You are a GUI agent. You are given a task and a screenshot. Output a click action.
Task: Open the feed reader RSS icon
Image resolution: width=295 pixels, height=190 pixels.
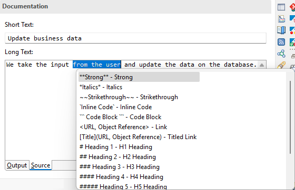[281, 42]
